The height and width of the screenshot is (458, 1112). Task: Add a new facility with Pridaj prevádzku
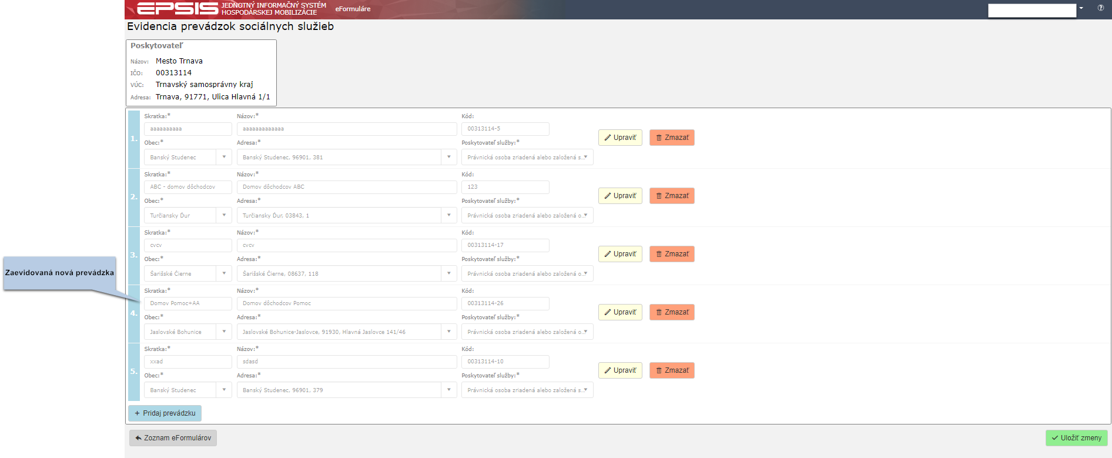pos(165,413)
